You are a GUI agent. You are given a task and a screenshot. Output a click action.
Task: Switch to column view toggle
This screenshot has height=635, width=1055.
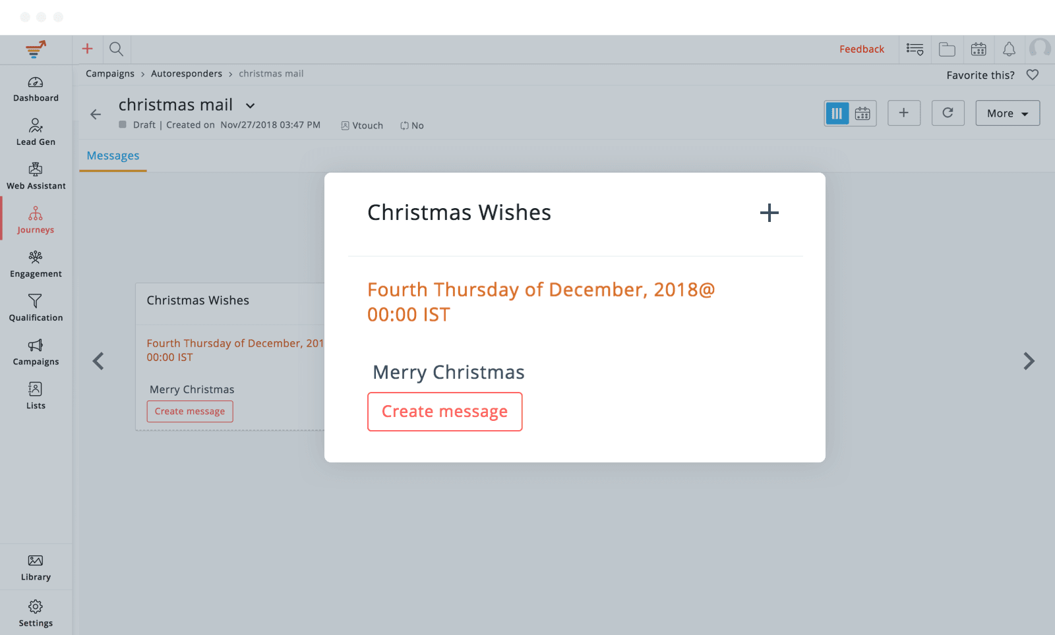pyautogui.click(x=837, y=113)
